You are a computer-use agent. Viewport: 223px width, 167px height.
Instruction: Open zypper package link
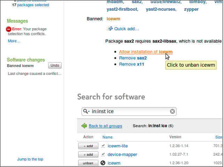(x=191, y=9)
